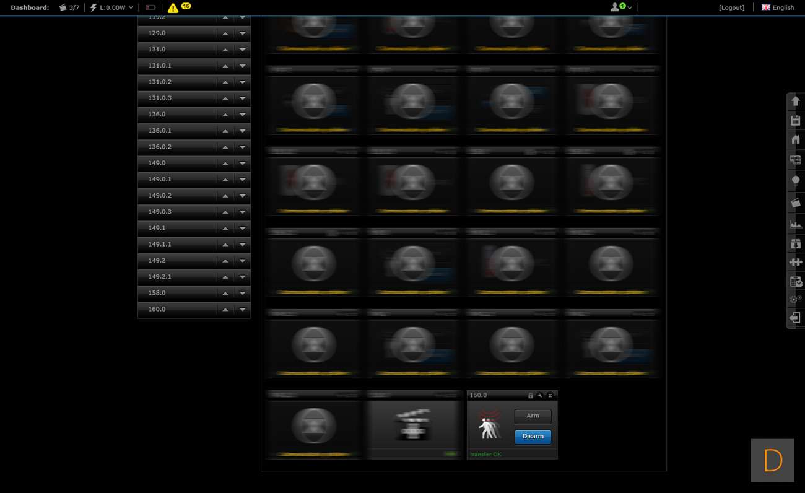Click the down arrow on row 158.0

click(243, 294)
